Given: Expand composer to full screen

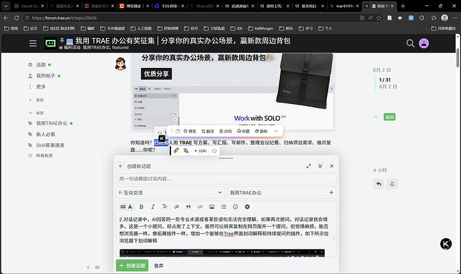Looking at the screenshot, I should [x=309, y=166].
